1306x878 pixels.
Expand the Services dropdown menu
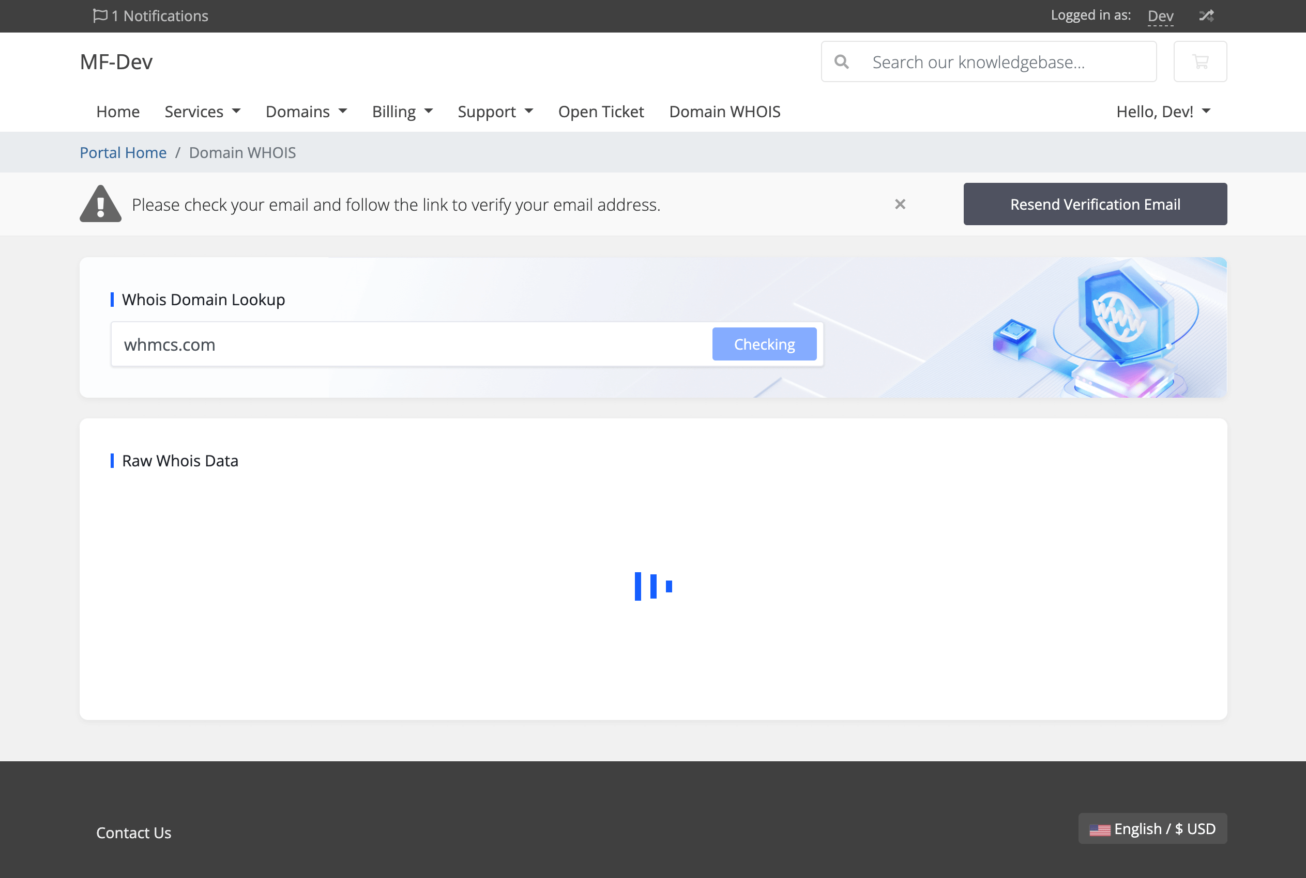click(x=202, y=112)
